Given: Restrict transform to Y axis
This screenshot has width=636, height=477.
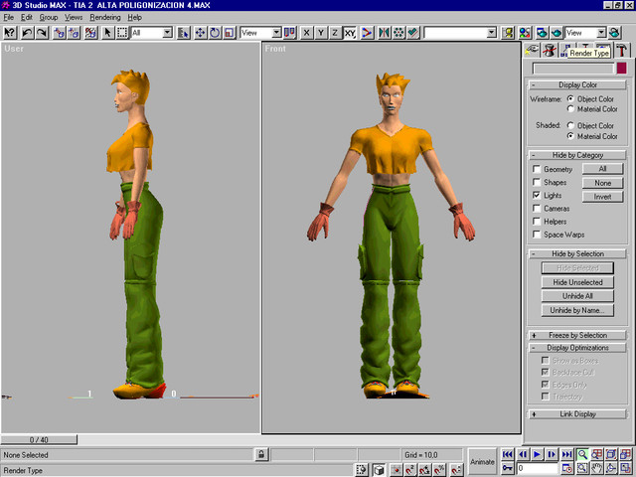Looking at the screenshot, I should (x=321, y=33).
